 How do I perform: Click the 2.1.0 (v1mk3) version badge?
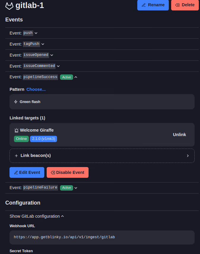tap(43, 138)
